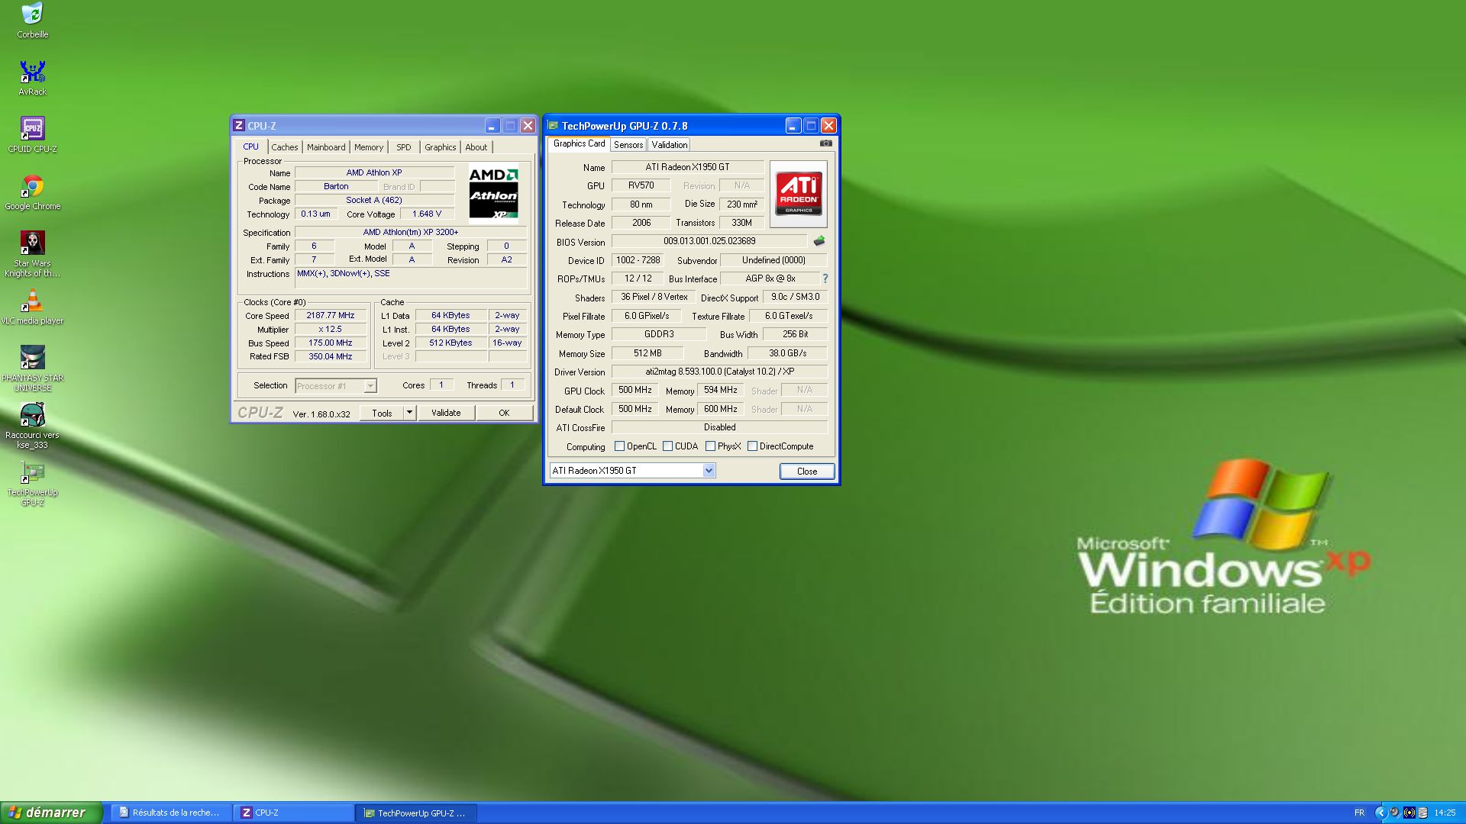The image size is (1466, 824).
Task: Switch to the Caches tab in CPU-Z
Action: pos(285,147)
